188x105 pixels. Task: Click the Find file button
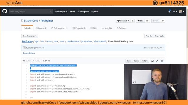point(149,36)
